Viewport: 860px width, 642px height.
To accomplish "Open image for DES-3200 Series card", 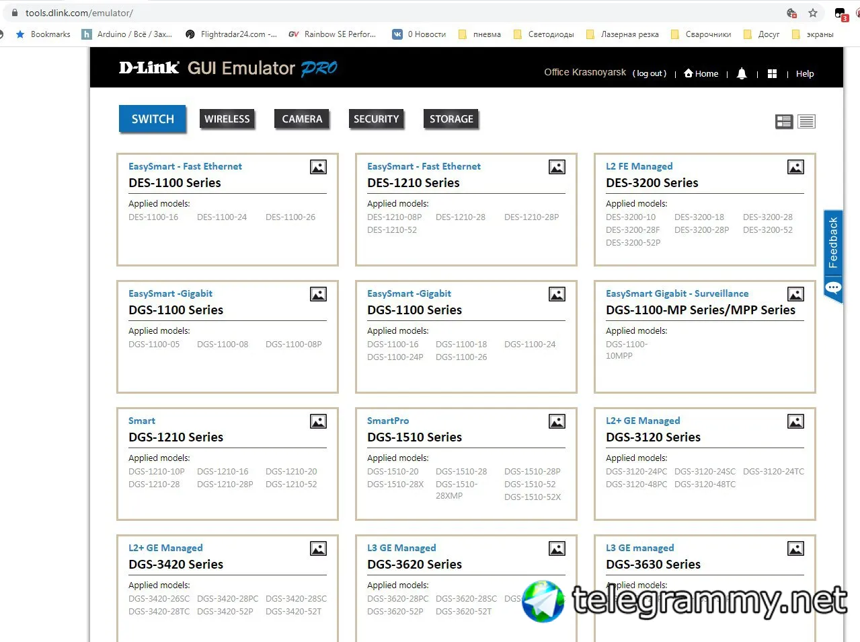I will [x=795, y=167].
